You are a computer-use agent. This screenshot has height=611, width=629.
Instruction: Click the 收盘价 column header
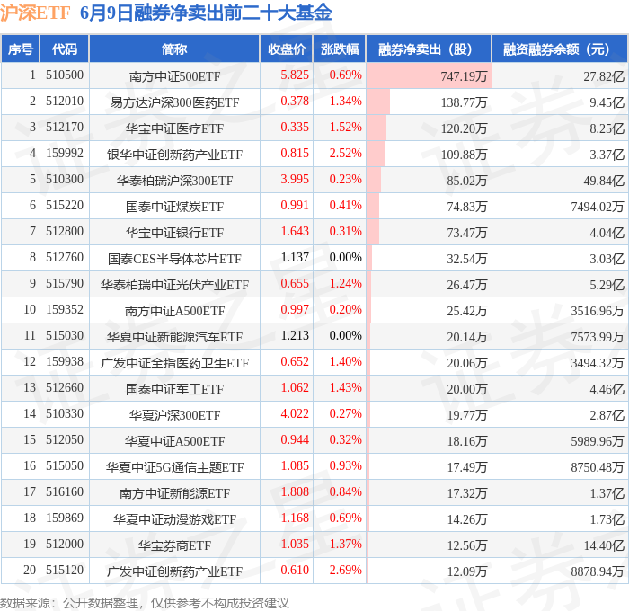(x=287, y=49)
